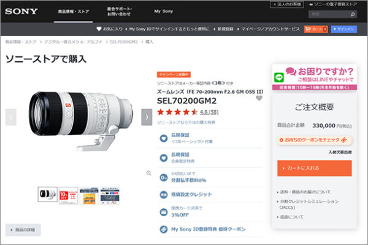
Task: Go to デジタル一眼カメラα breadcrumb
Action: click(73, 42)
